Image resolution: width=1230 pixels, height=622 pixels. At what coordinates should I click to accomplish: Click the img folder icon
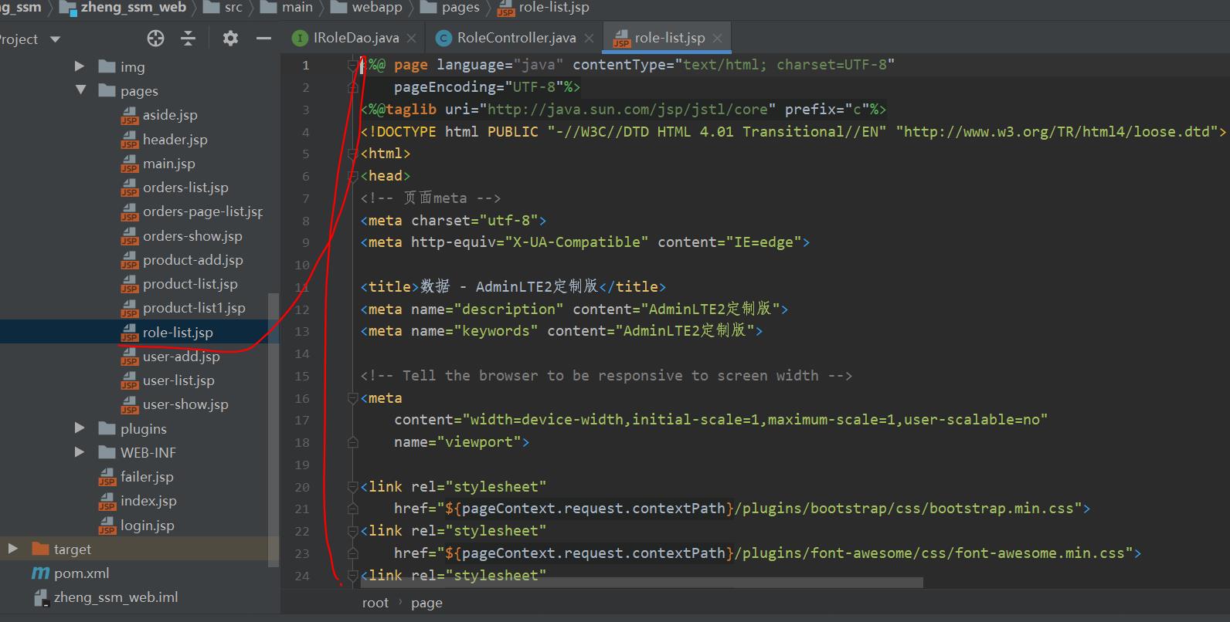pos(107,66)
